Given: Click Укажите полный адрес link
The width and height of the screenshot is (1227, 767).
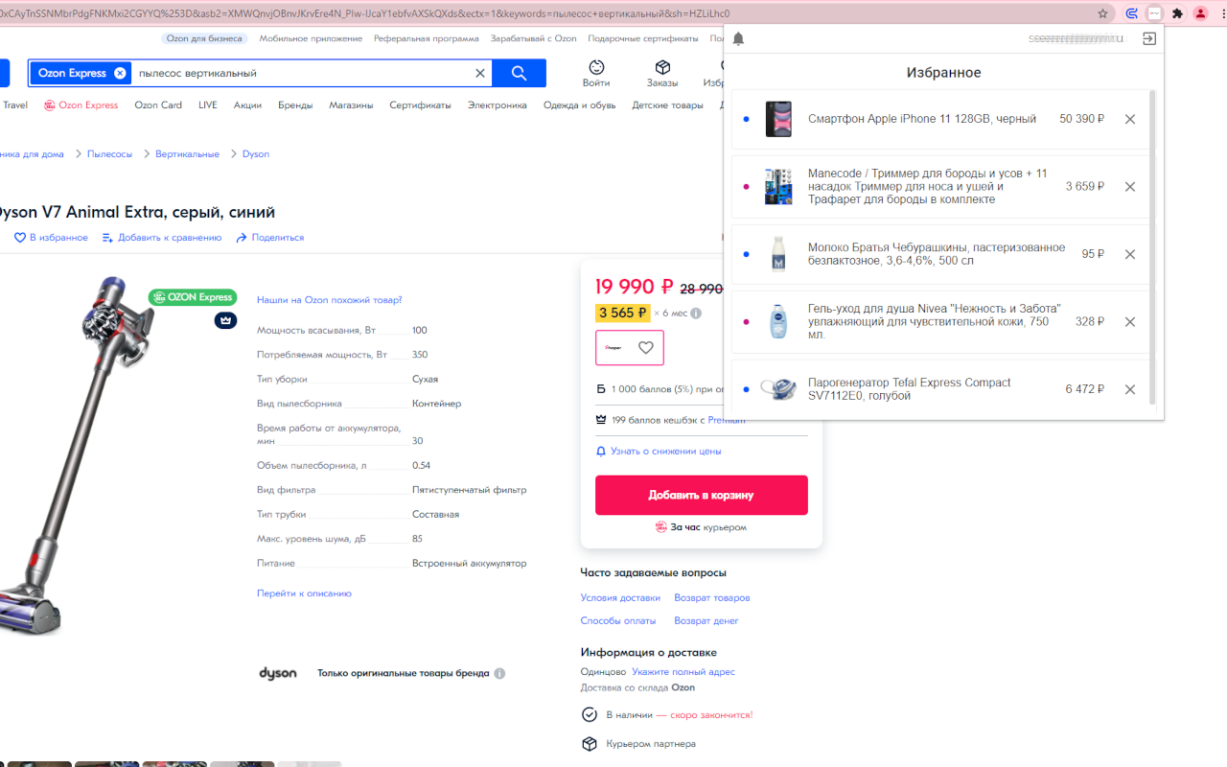Looking at the screenshot, I should [683, 672].
